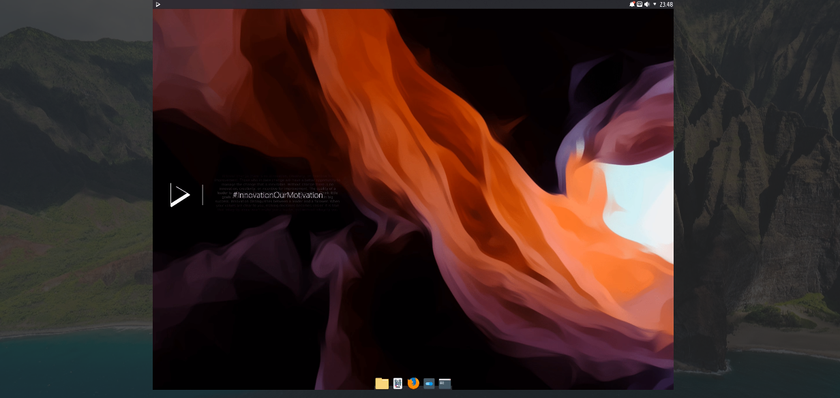Image resolution: width=840 pixels, height=398 pixels.
Task: Click the 23:48 clock
Action: [666, 4]
